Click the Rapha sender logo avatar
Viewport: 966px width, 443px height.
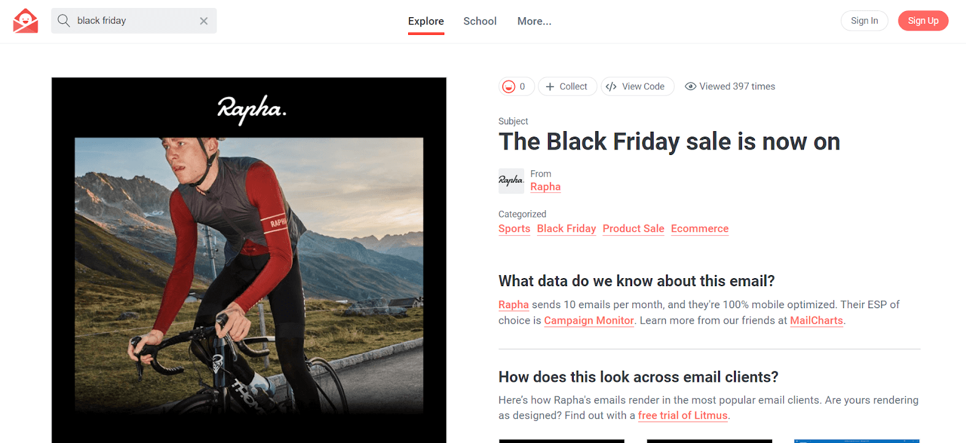tap(511, 181)
